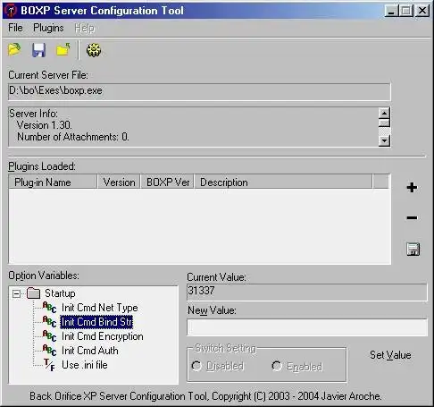Click the ABC icon of Init Cmd Auth

click(49, 351)
